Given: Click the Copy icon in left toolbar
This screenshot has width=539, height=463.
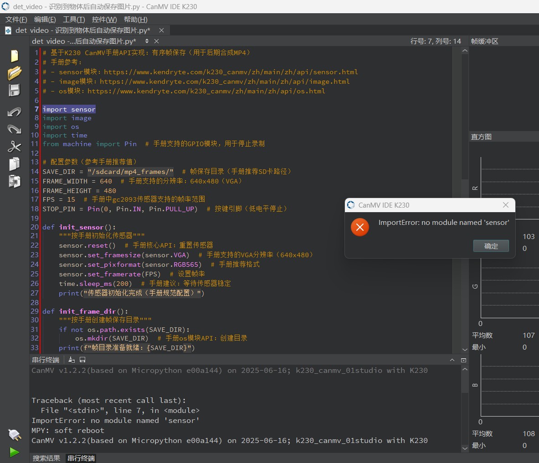Looking at the screenshot, I should (15, 164).
